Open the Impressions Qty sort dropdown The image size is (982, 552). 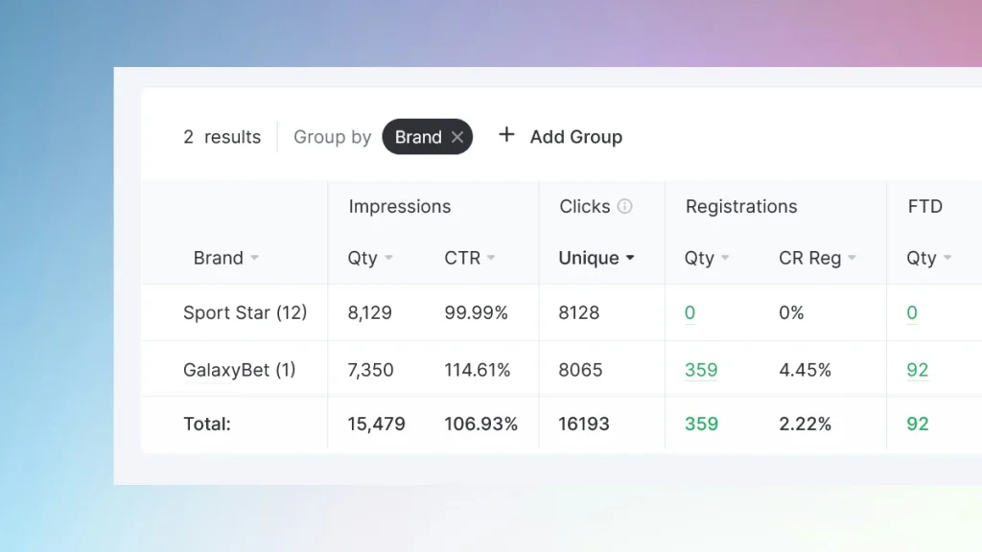387,258
